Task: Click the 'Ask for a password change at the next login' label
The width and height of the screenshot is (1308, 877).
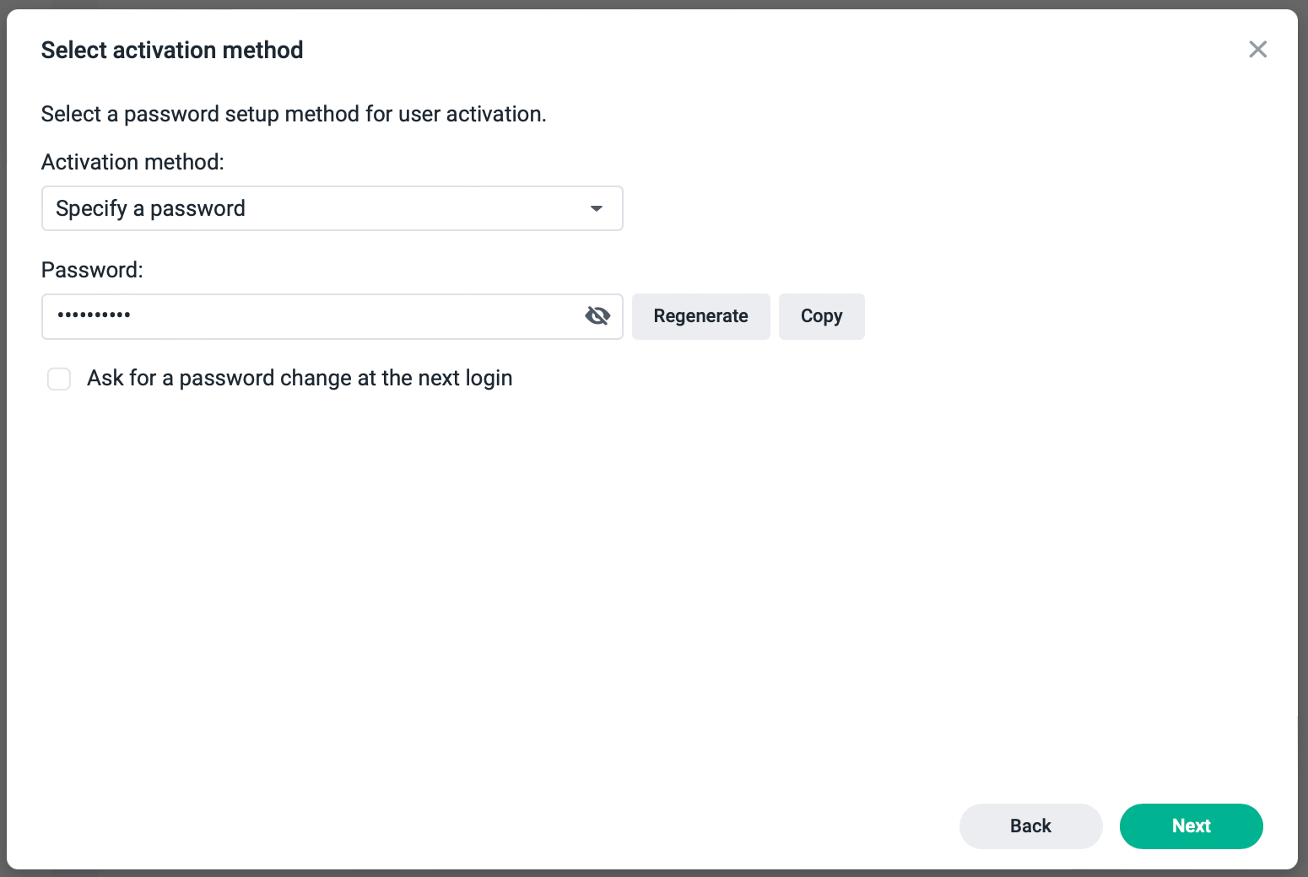Action: tap(300, 378)
